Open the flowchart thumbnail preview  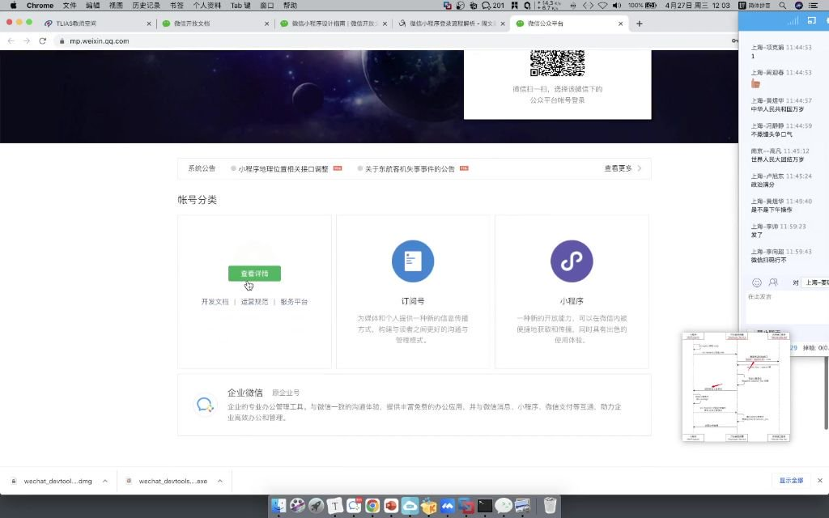tap(735, 386)
